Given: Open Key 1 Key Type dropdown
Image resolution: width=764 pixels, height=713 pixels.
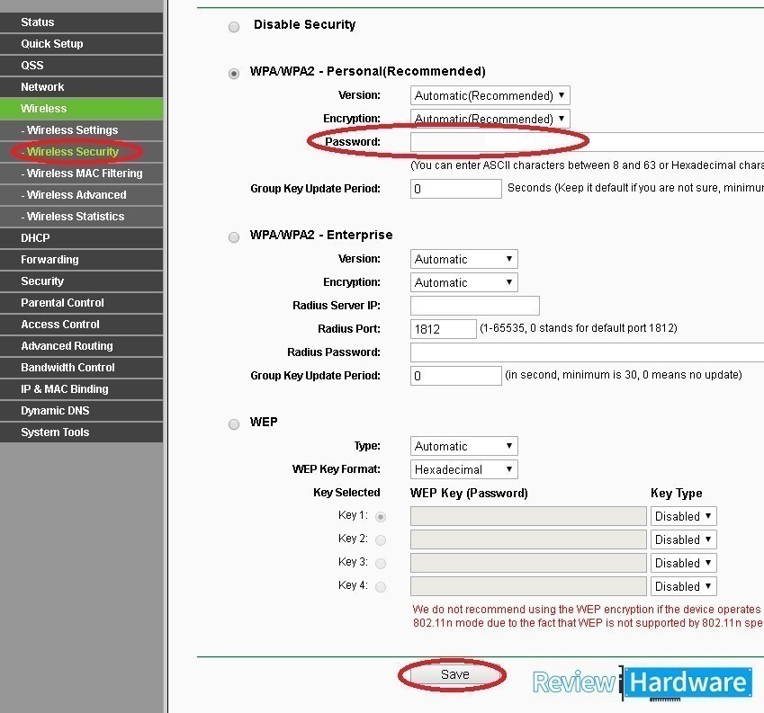Looking at the screenshot, I should pyautogui.click(x=684, y=516).
